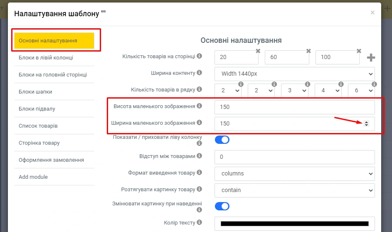This screenshot has height=232, width=392.
Task: Remove the 60 products-per-page value
Action: pos(308,51)
